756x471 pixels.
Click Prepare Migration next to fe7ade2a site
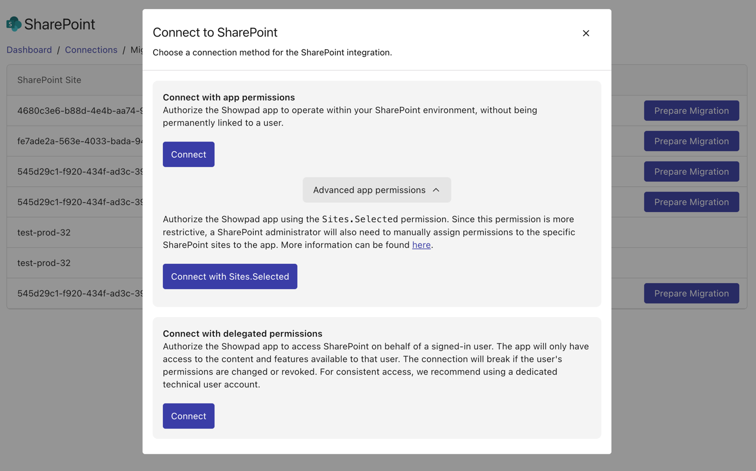[x=691, y=141]
